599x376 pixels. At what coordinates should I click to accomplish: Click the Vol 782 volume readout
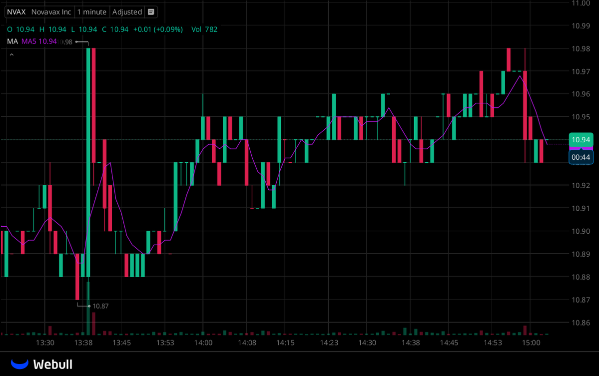[204, 29]
